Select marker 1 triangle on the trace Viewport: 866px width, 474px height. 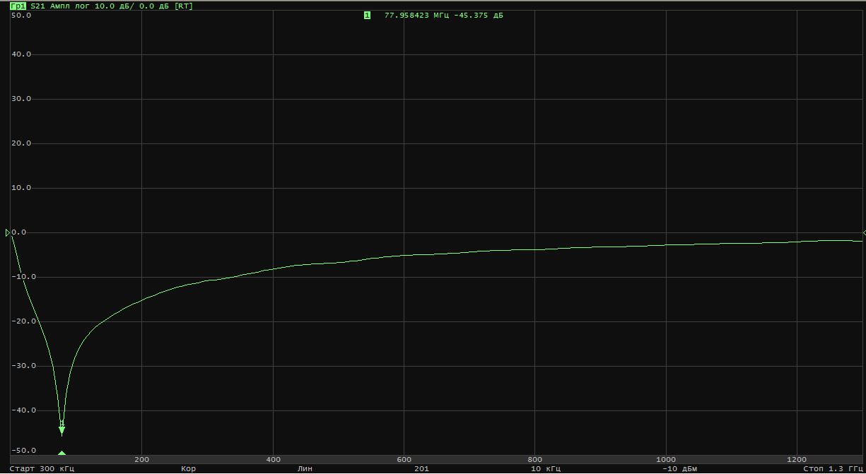(62, 429)
